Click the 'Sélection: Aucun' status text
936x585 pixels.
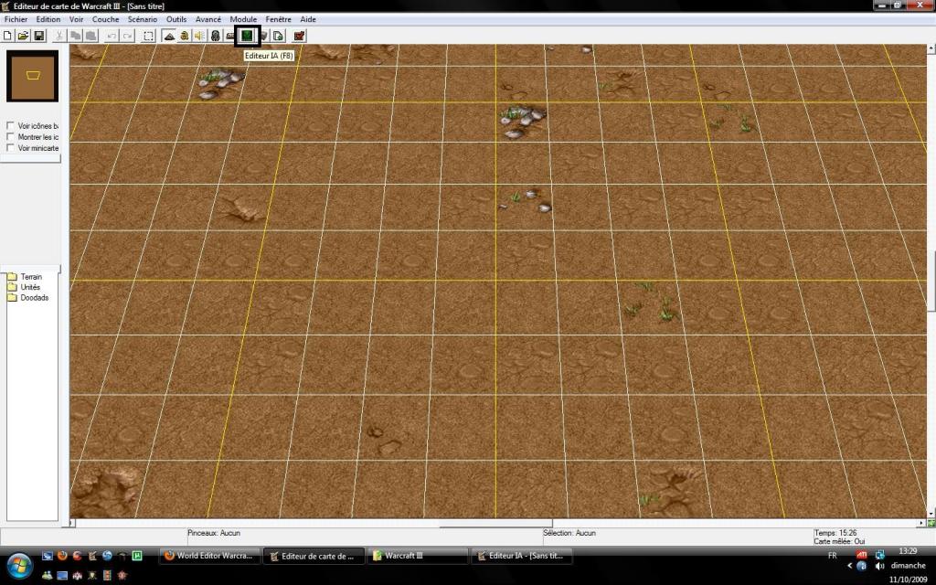point(569,533)
